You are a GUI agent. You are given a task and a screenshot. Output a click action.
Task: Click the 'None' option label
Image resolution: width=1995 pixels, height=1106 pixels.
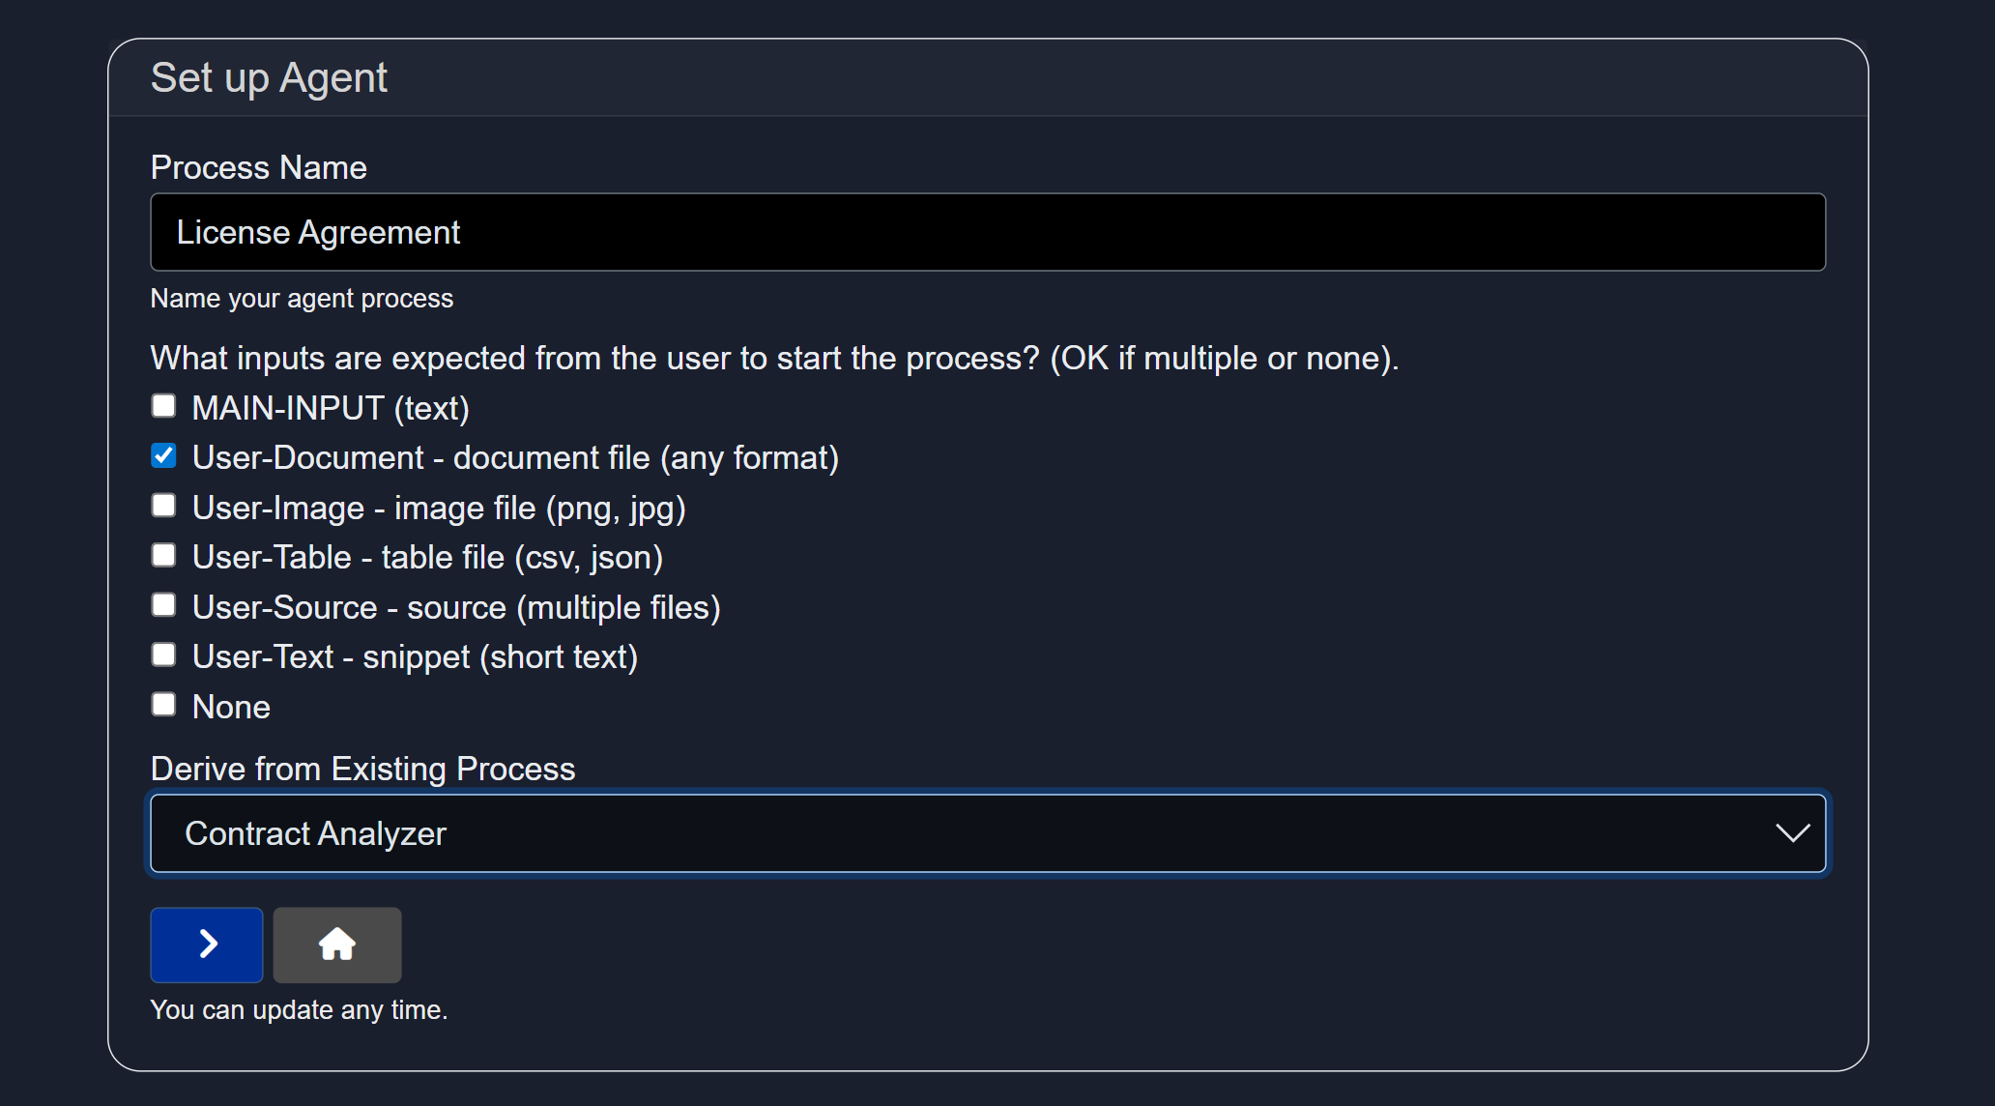click(231, 708)
